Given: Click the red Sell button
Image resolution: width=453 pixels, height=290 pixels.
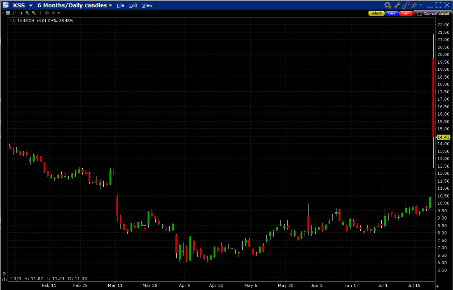Looking at the screenshot, I should click(406, 13).
